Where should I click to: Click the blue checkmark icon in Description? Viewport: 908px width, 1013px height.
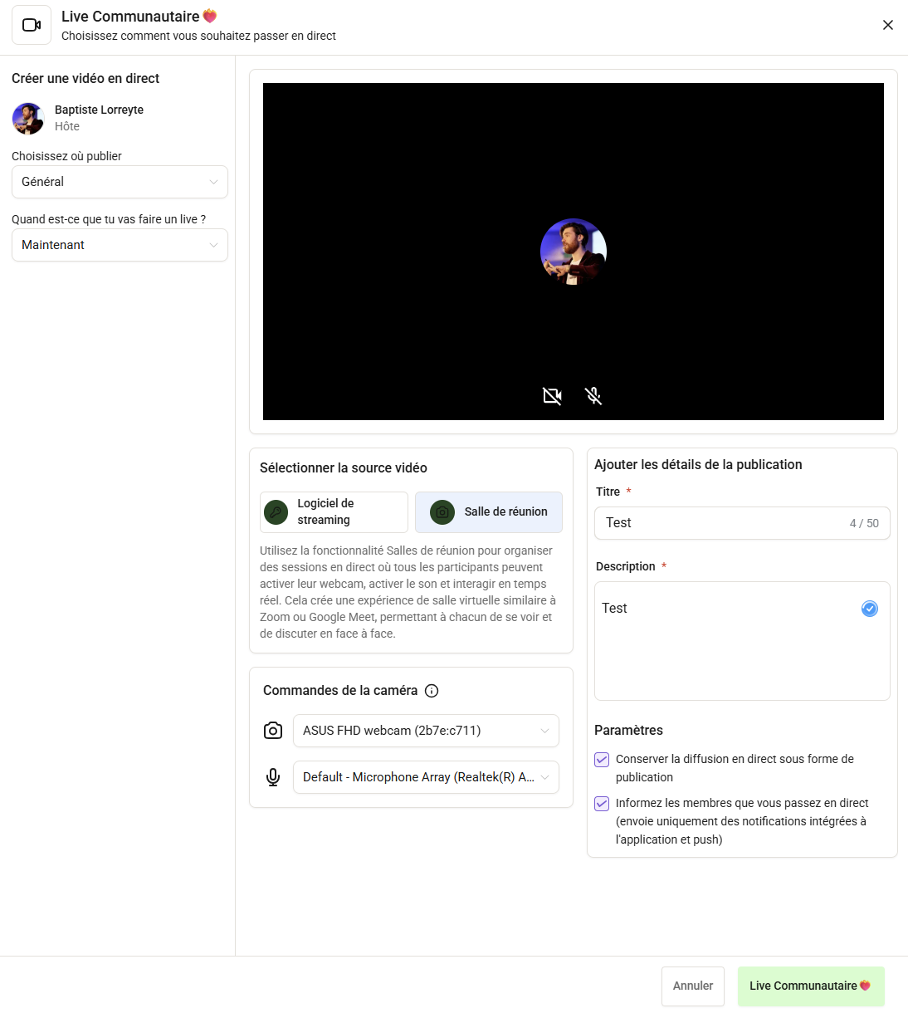(x=869, y=609)
